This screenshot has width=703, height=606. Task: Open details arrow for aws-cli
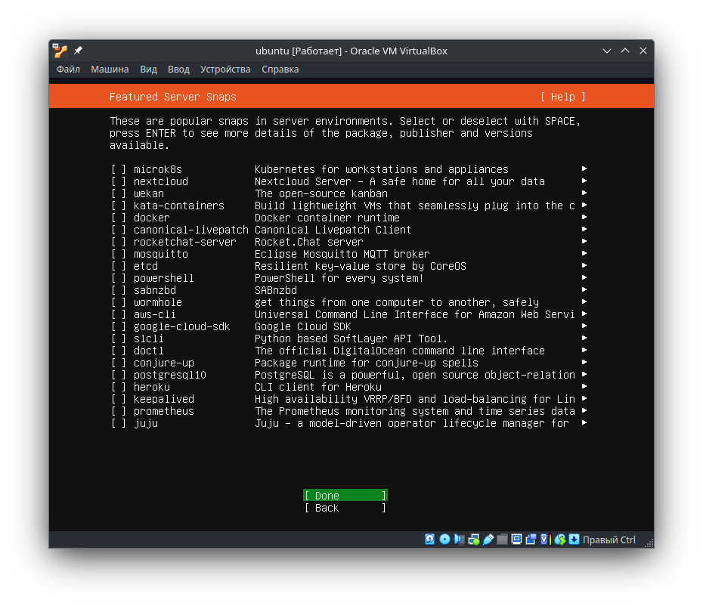click(x=582, y=314)
